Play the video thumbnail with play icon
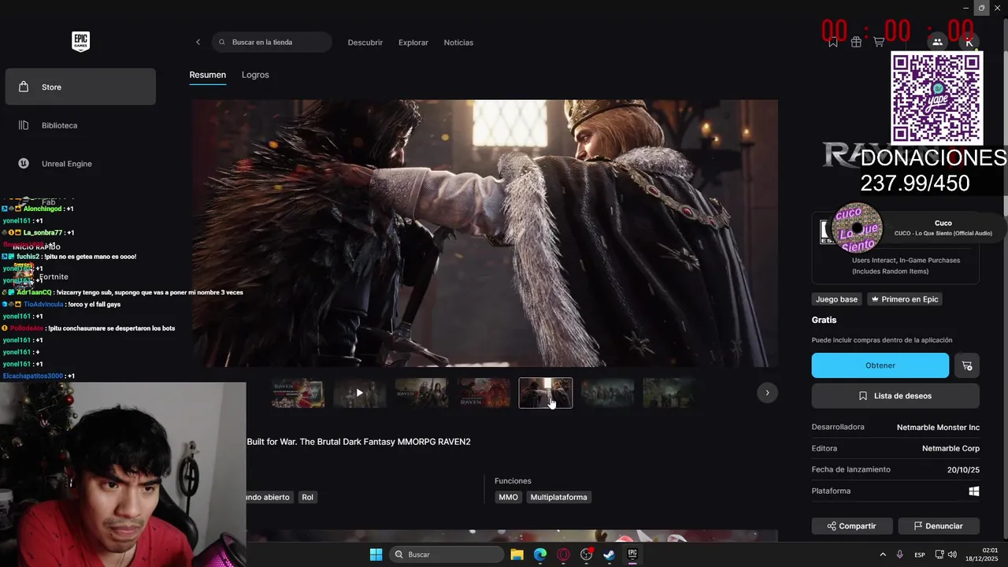Screen dimensions: 1008x567 [x=360, y=393]
